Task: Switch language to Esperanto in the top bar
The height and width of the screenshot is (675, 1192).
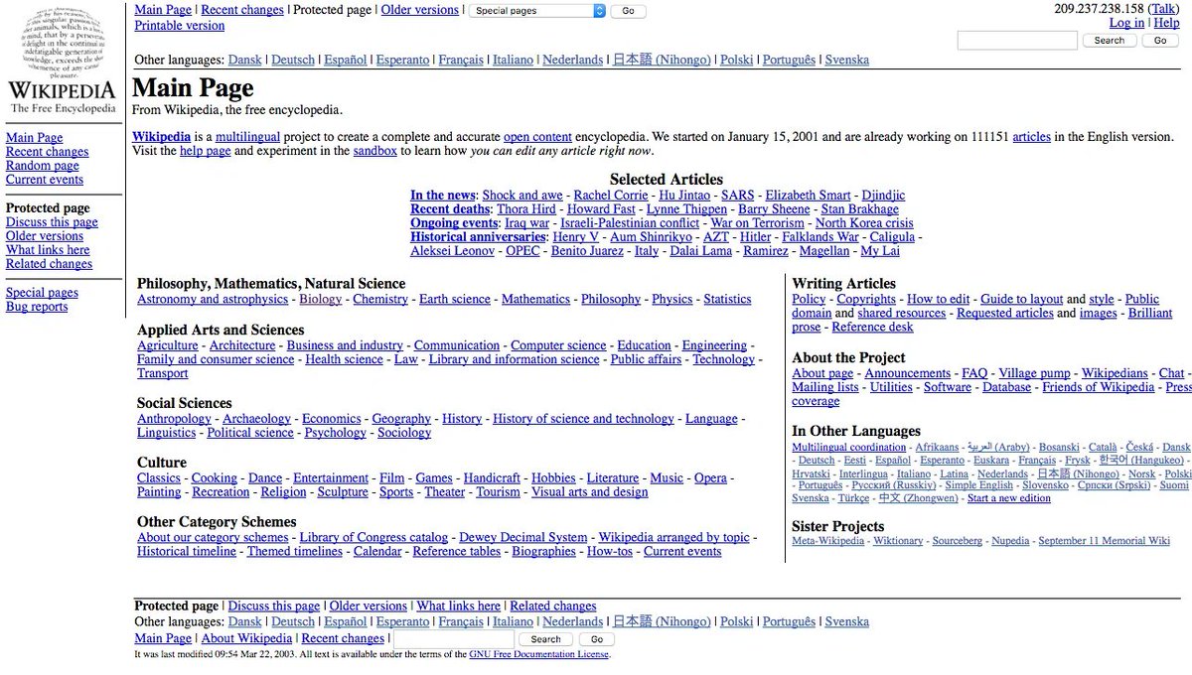Action: tap(402, 60)
